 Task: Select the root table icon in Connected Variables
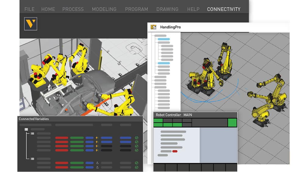pos(26,129)
